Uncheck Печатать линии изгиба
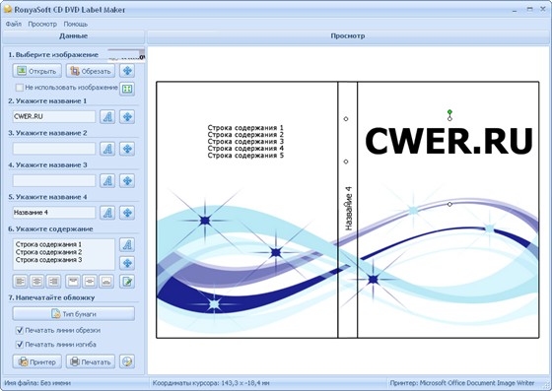Viewport: 552px width, 391px height. coord(20,345)
